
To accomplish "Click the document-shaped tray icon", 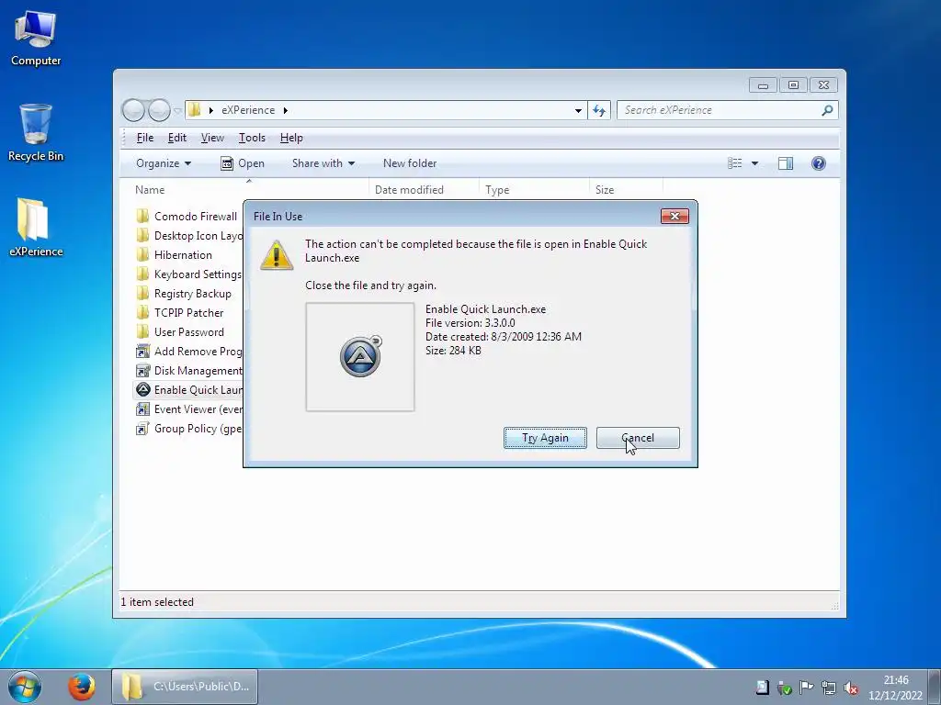I will (762, 687).
